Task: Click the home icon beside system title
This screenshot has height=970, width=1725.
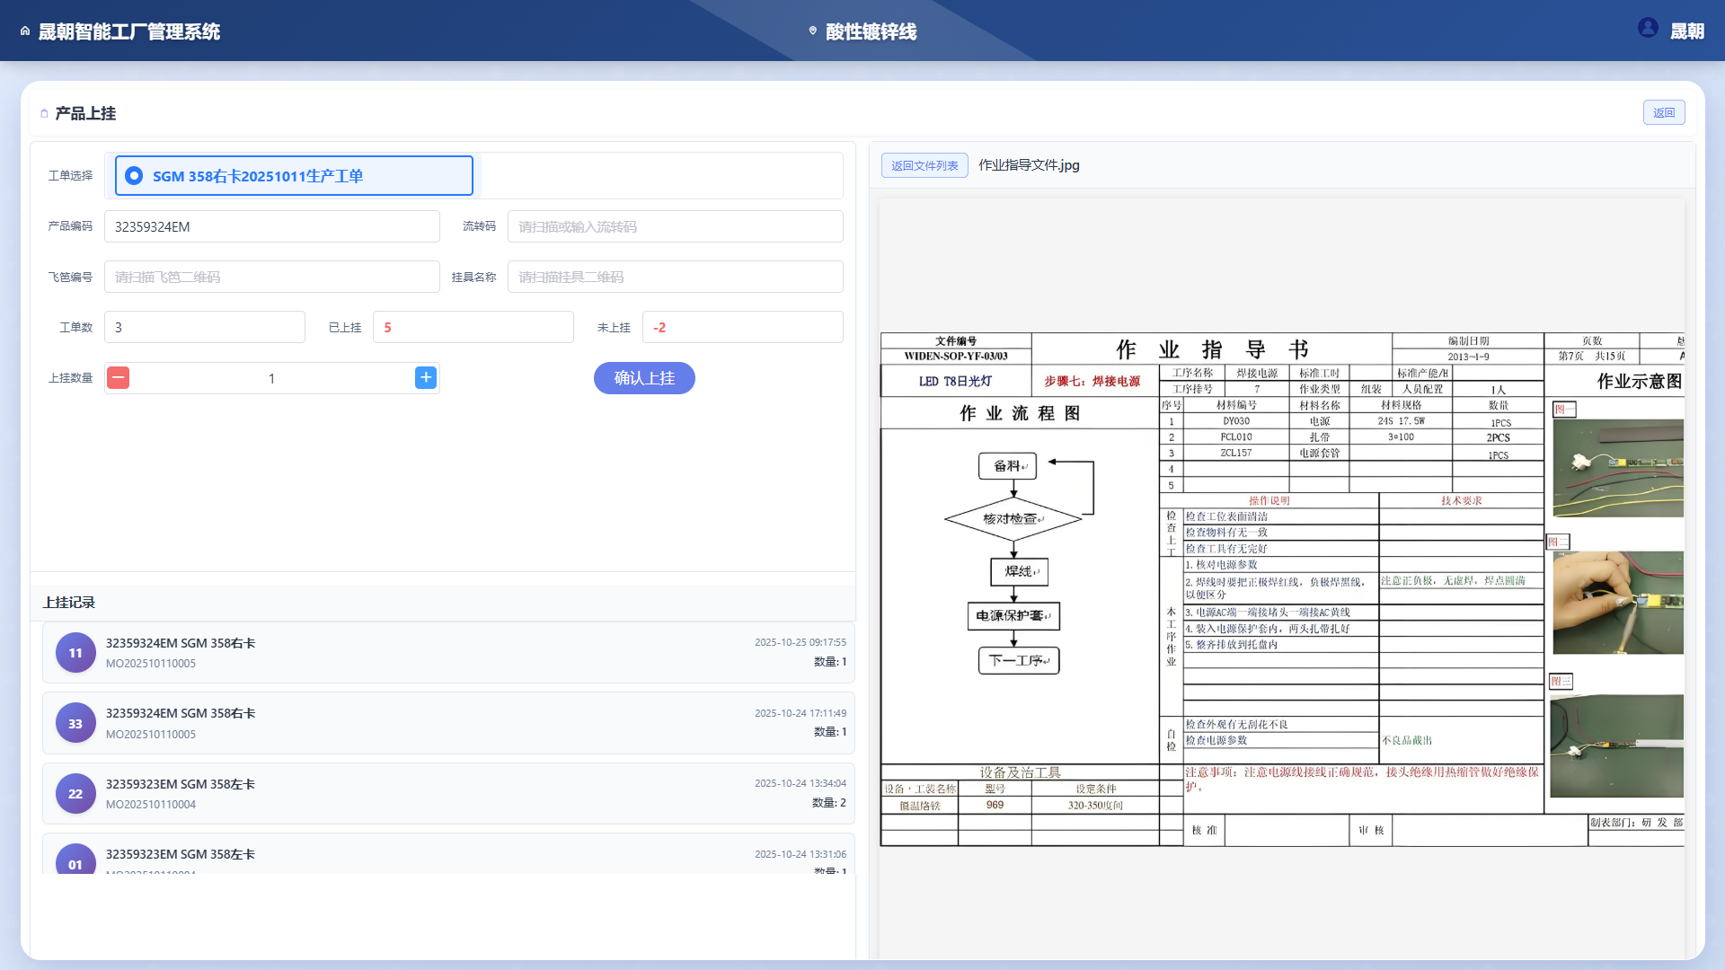Action: click(25, 31)
